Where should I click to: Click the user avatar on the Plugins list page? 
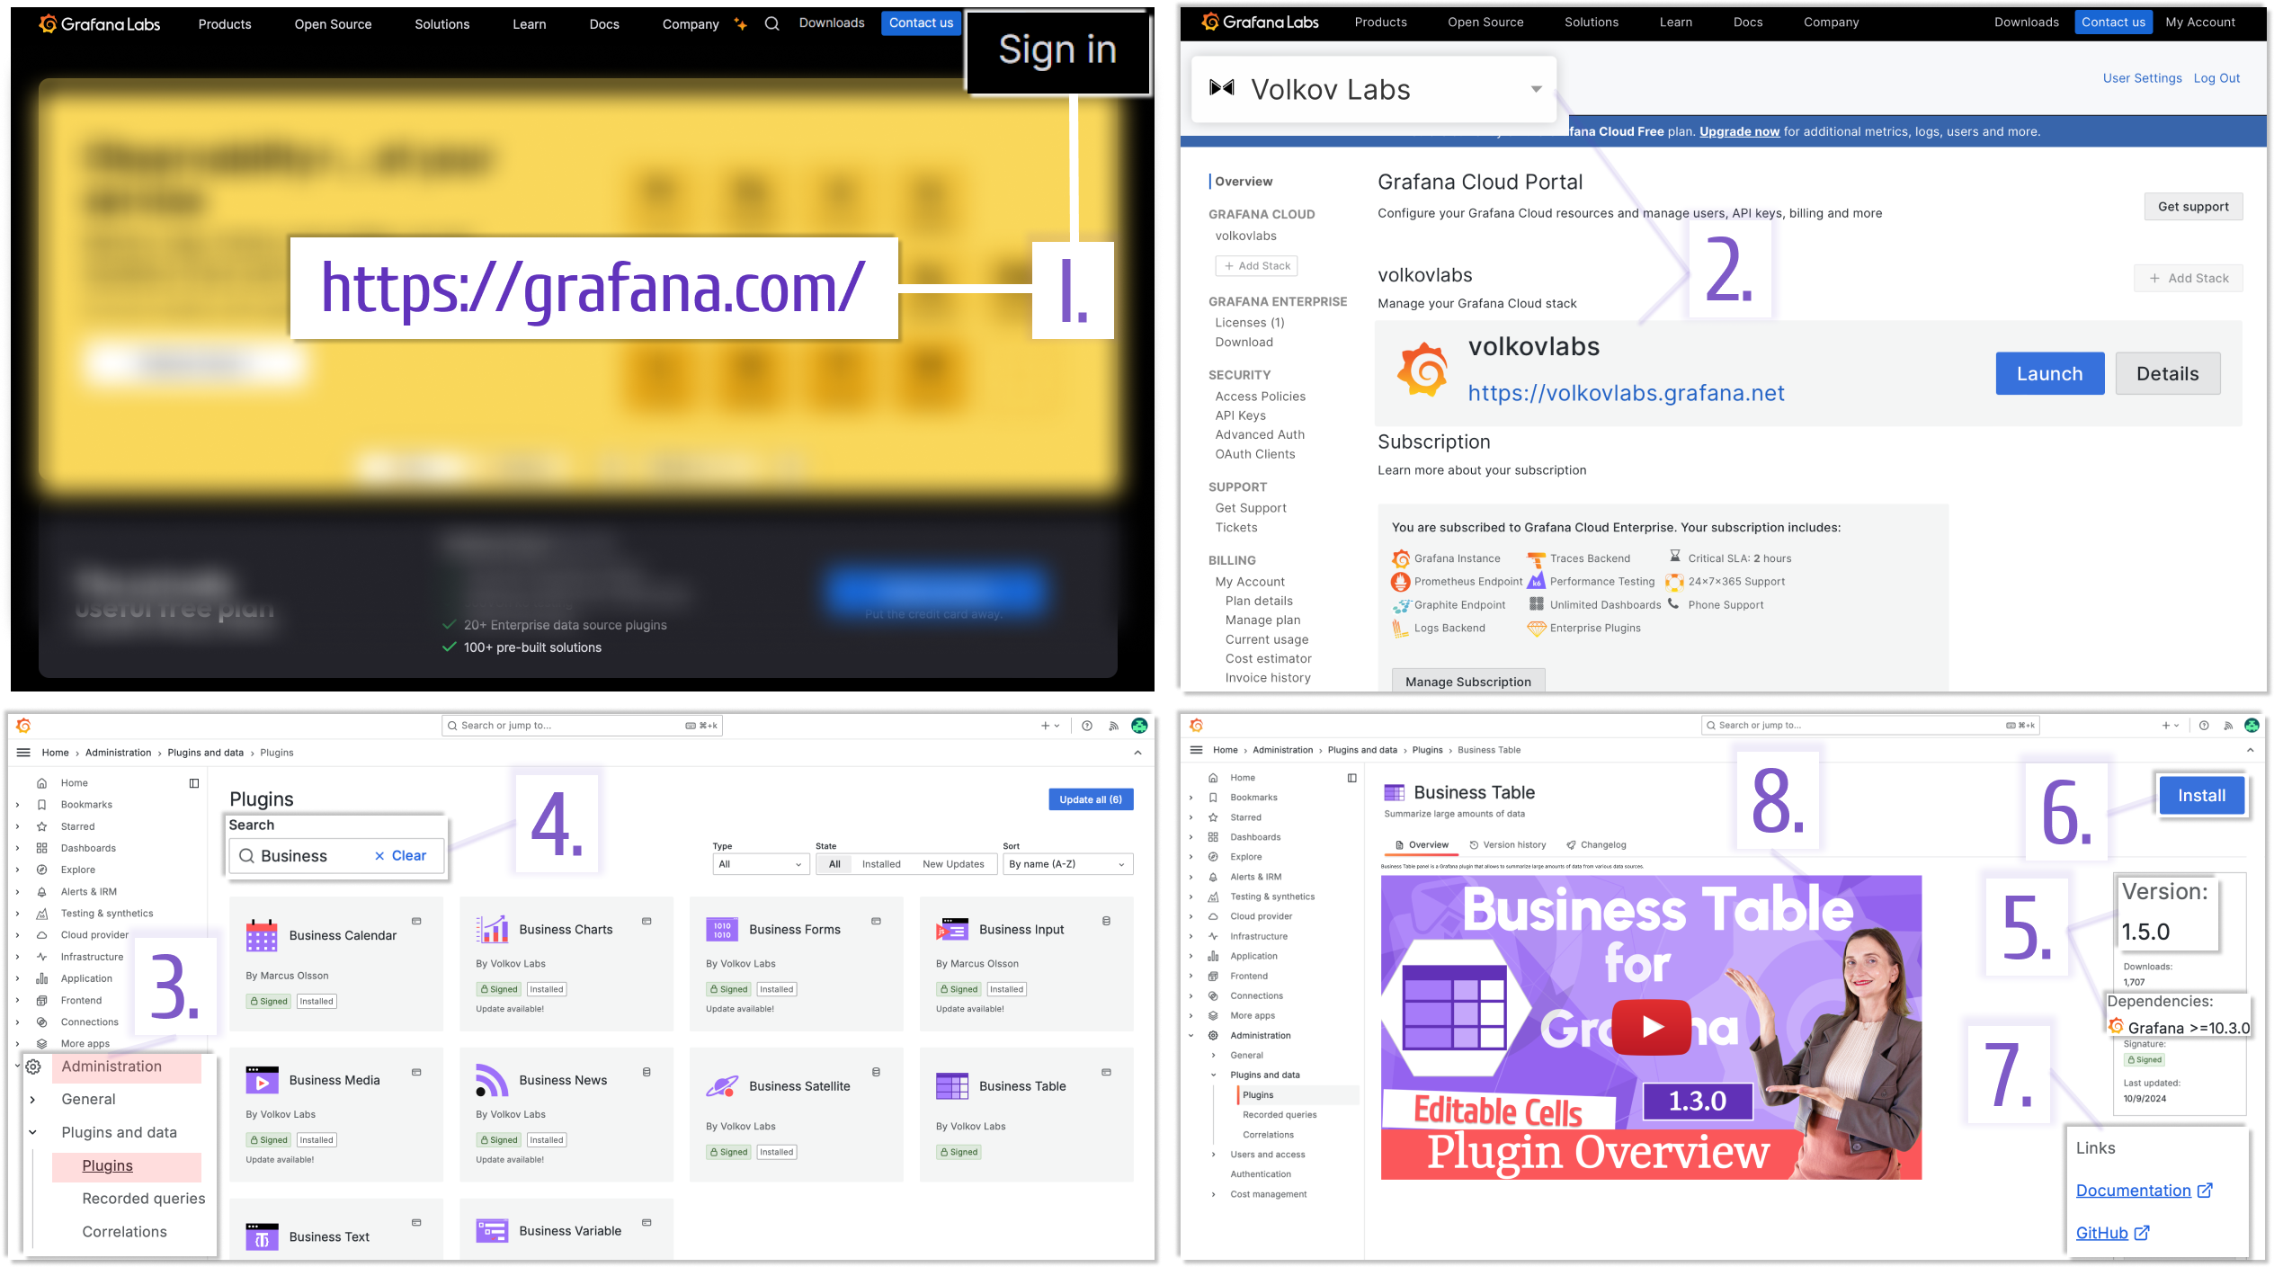point(1139,726)
